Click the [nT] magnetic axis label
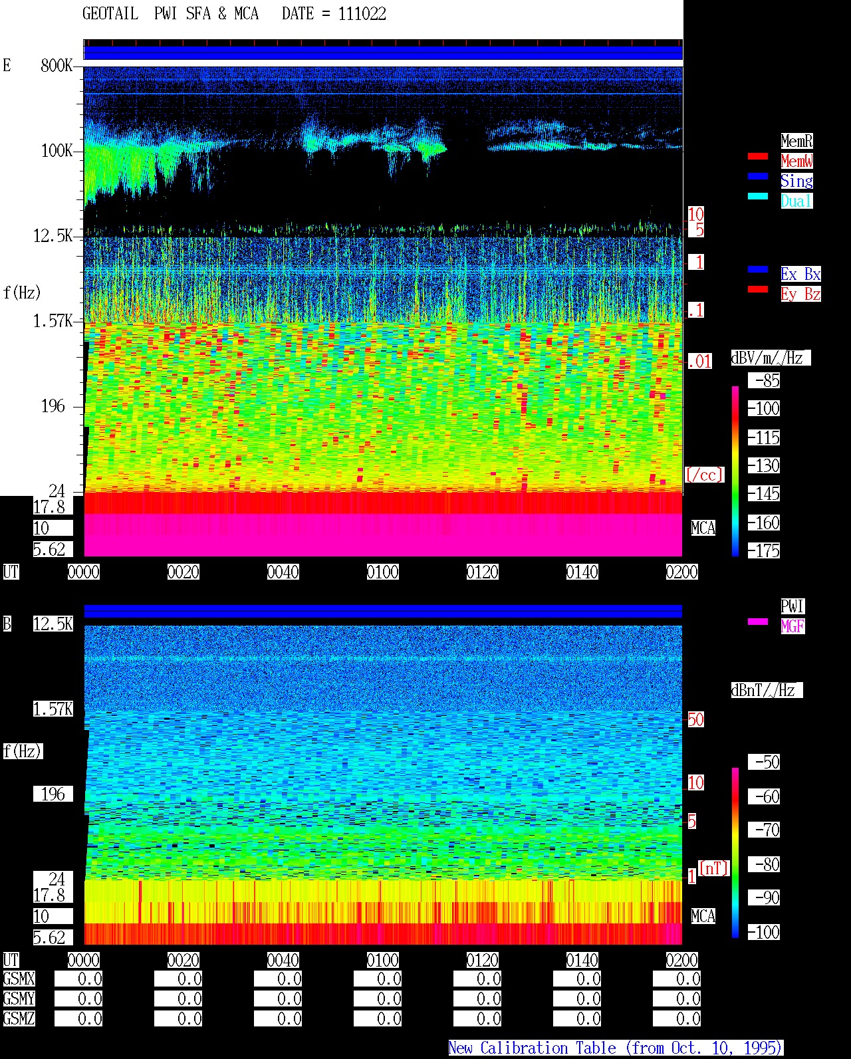Screen dimensions: 851x1059 click(x=714, y=868)
